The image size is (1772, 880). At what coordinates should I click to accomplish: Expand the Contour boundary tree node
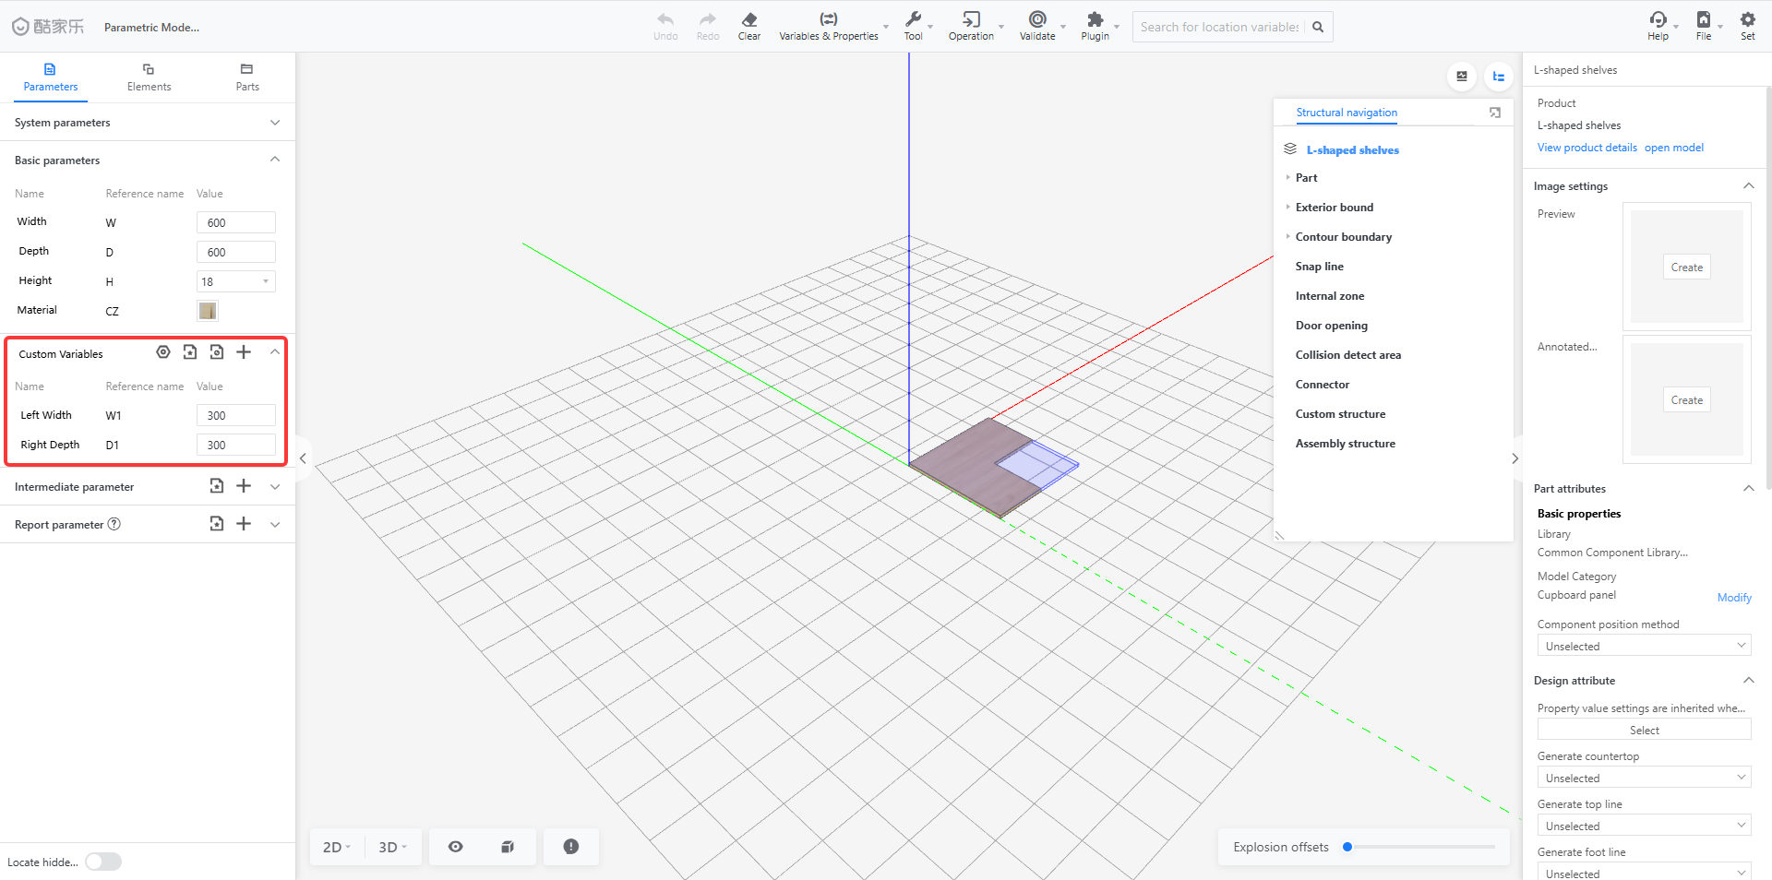pos(1287,236)
